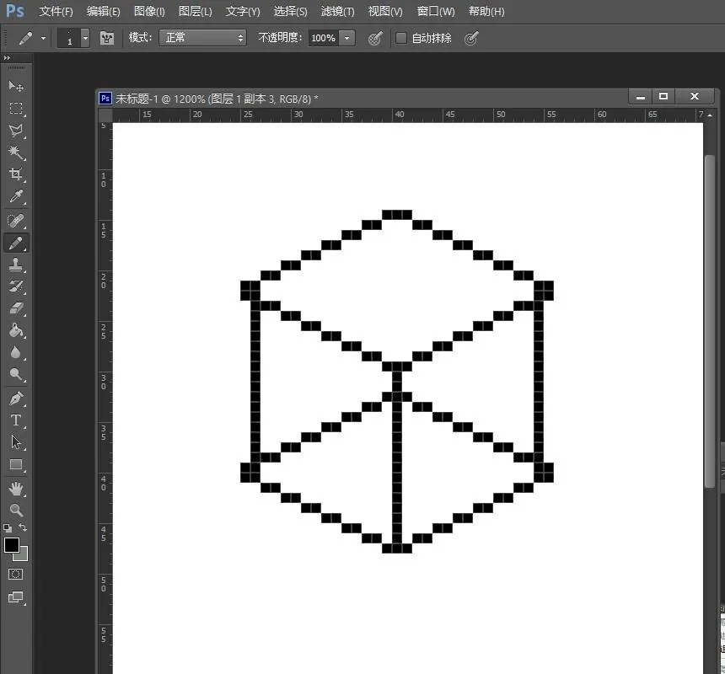Activate the Magic Wand tool
The height and width of the screenshot is (674, 725).
(16, 152)
